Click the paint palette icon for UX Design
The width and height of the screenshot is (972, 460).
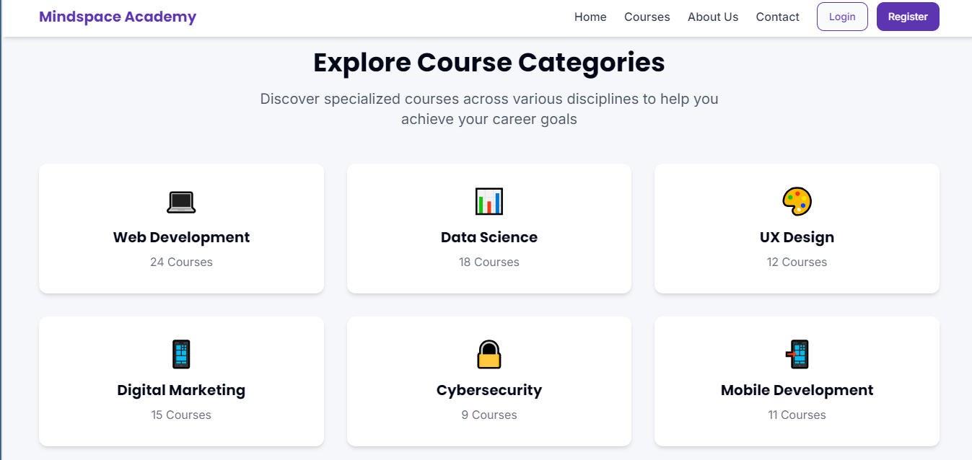pyautogui.click(x=797, y=201)
